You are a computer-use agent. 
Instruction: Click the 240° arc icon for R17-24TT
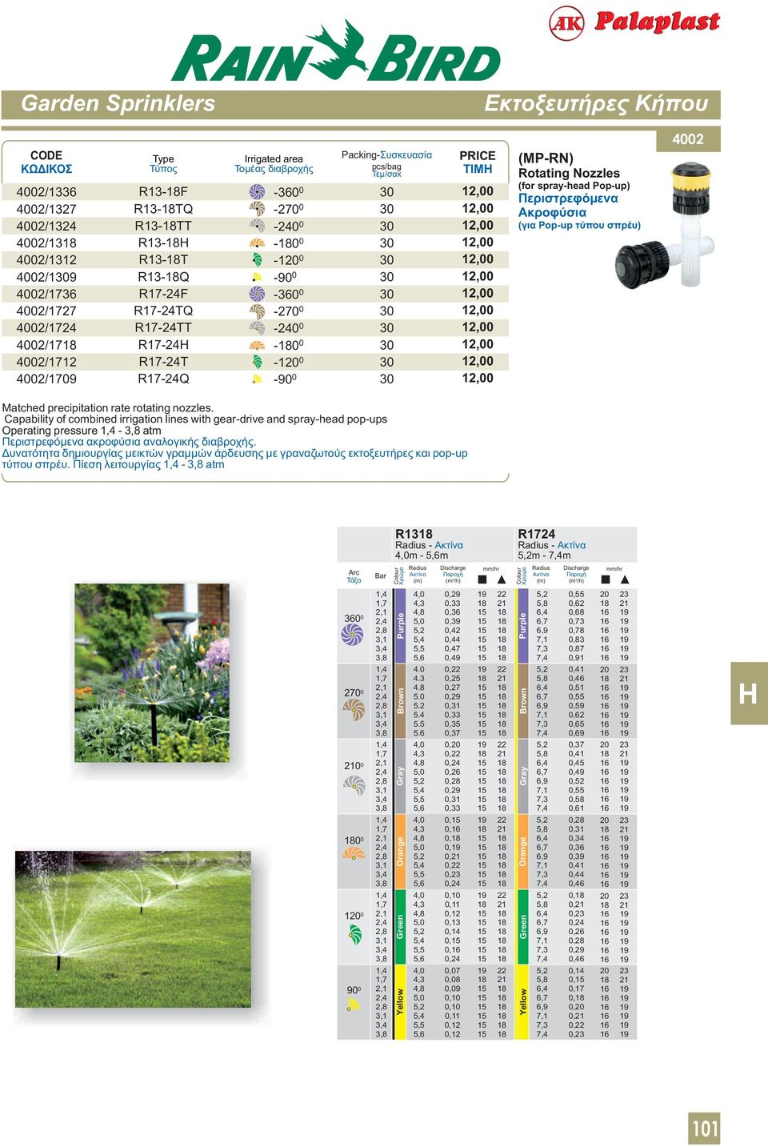coord(257,327)
